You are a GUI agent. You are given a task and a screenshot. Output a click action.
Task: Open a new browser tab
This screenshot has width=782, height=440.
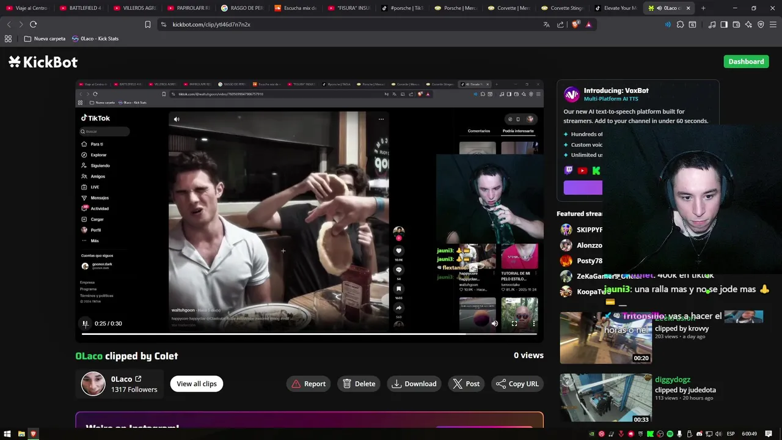(x=703, y=8)
